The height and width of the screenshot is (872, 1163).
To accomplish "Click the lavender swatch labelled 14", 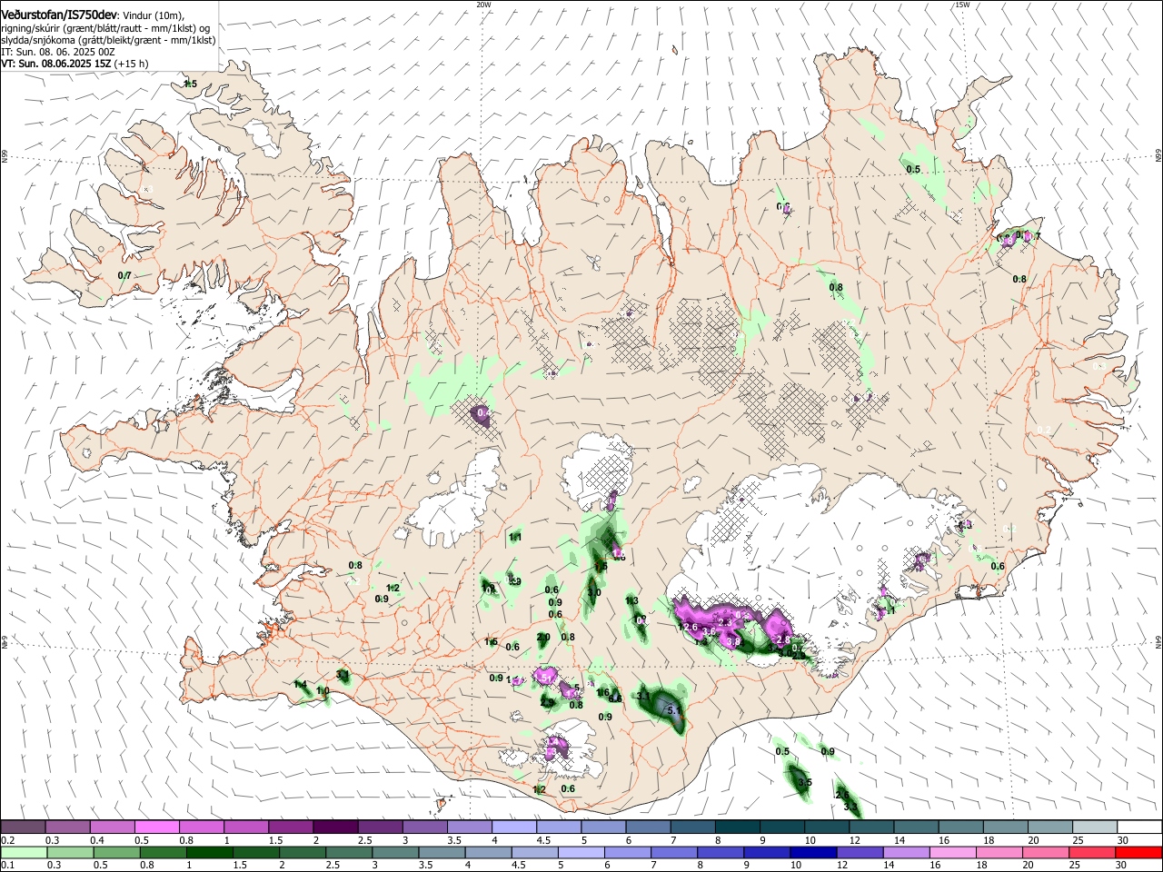I will (x=906, y=852).
